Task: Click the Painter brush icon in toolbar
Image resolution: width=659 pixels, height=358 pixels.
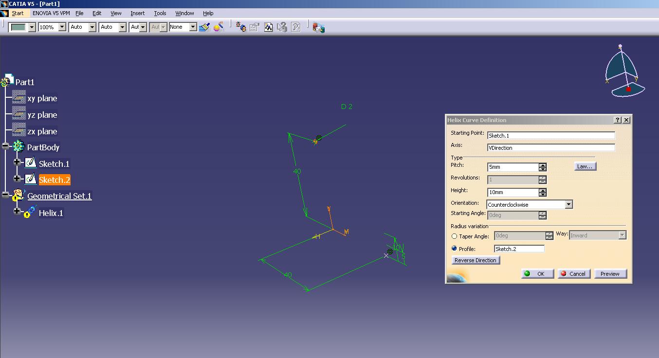Action: point(204,27)
